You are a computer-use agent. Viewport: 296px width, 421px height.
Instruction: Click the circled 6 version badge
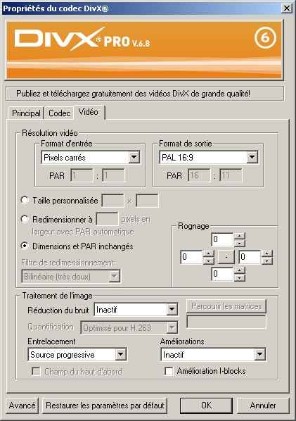pyautogui.click(x=265, y=38)
